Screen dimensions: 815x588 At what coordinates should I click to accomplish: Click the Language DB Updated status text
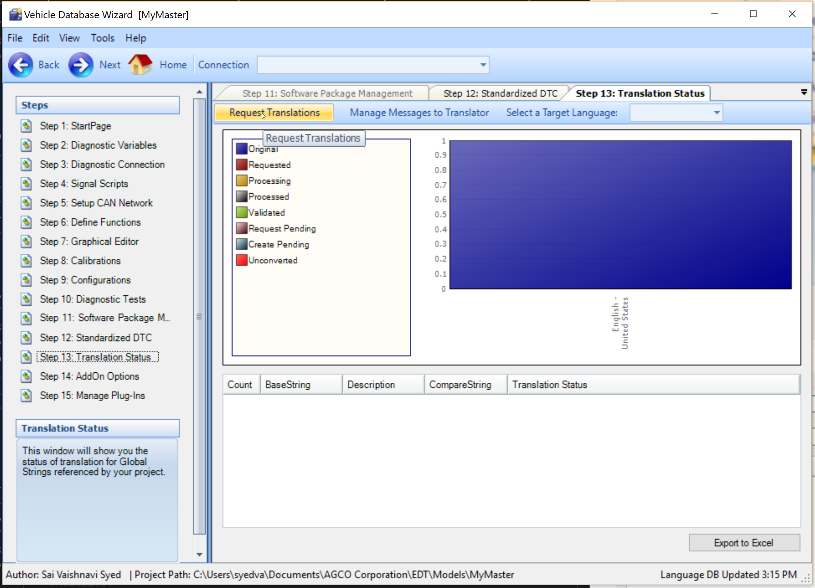coord(728,575)
